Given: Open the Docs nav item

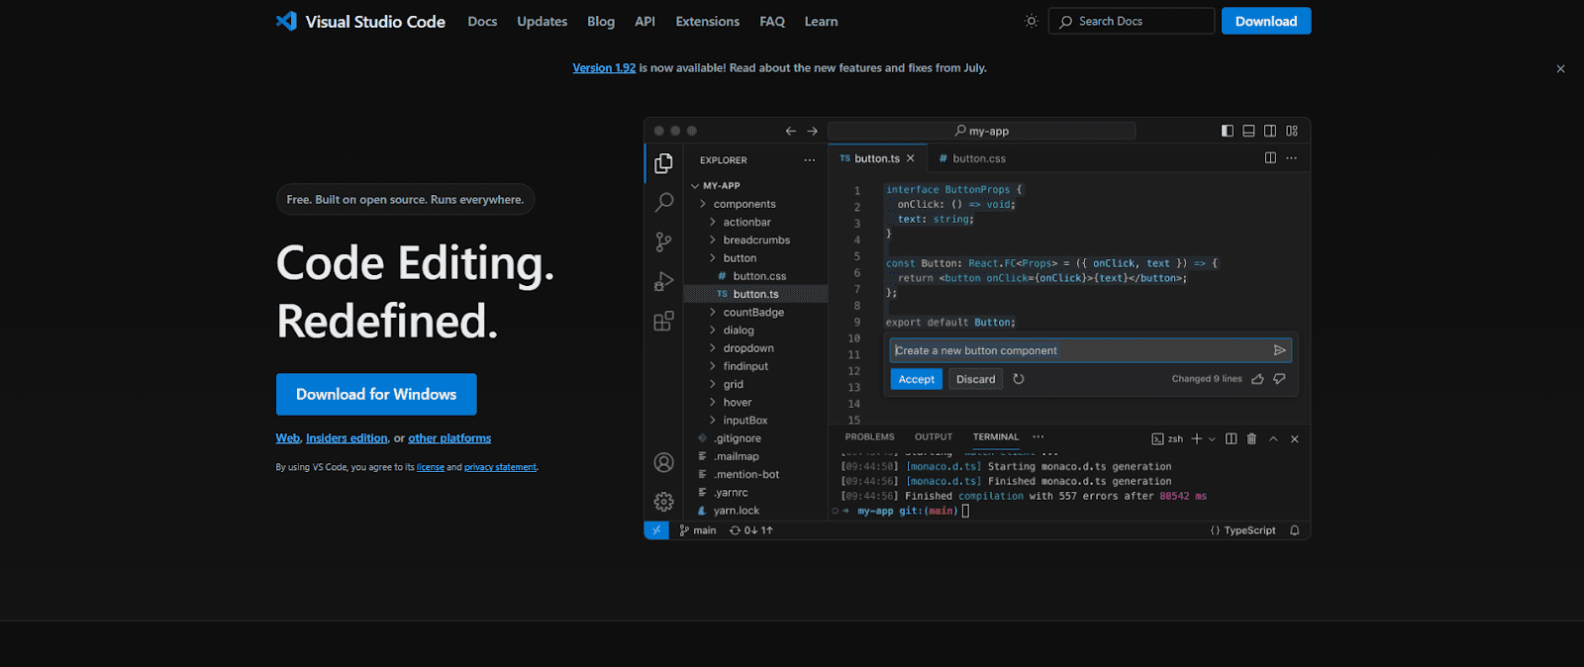Looking at the screenshot, I should point(482,21).
